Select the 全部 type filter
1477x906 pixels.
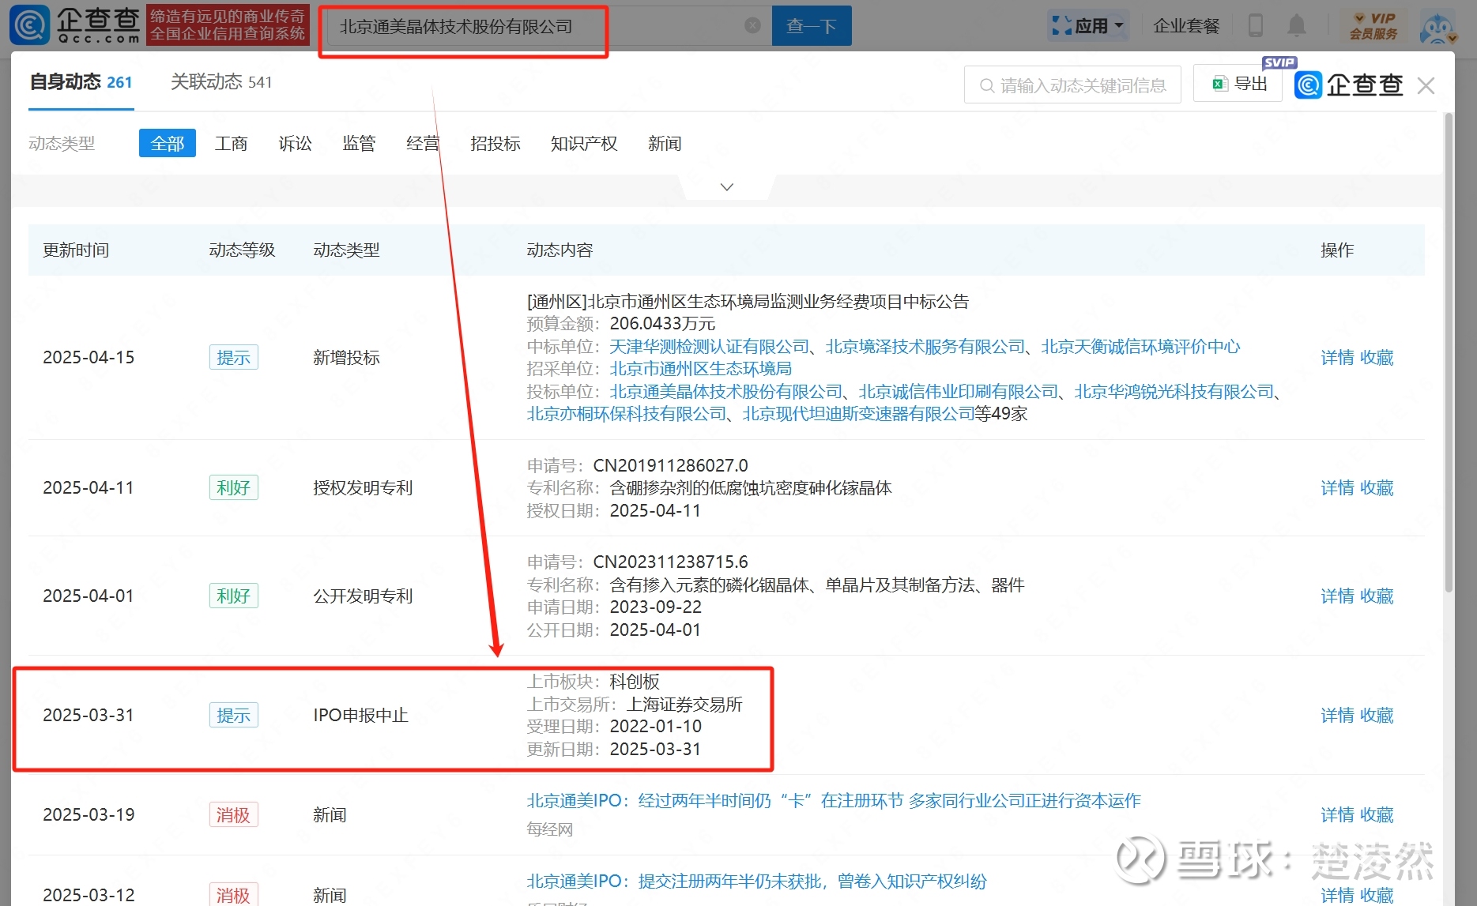[x=168, y=144]
